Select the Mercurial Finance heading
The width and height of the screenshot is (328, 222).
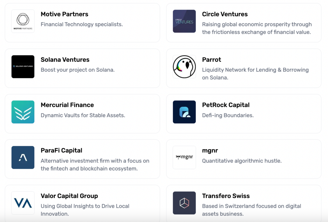coord(67,105)
